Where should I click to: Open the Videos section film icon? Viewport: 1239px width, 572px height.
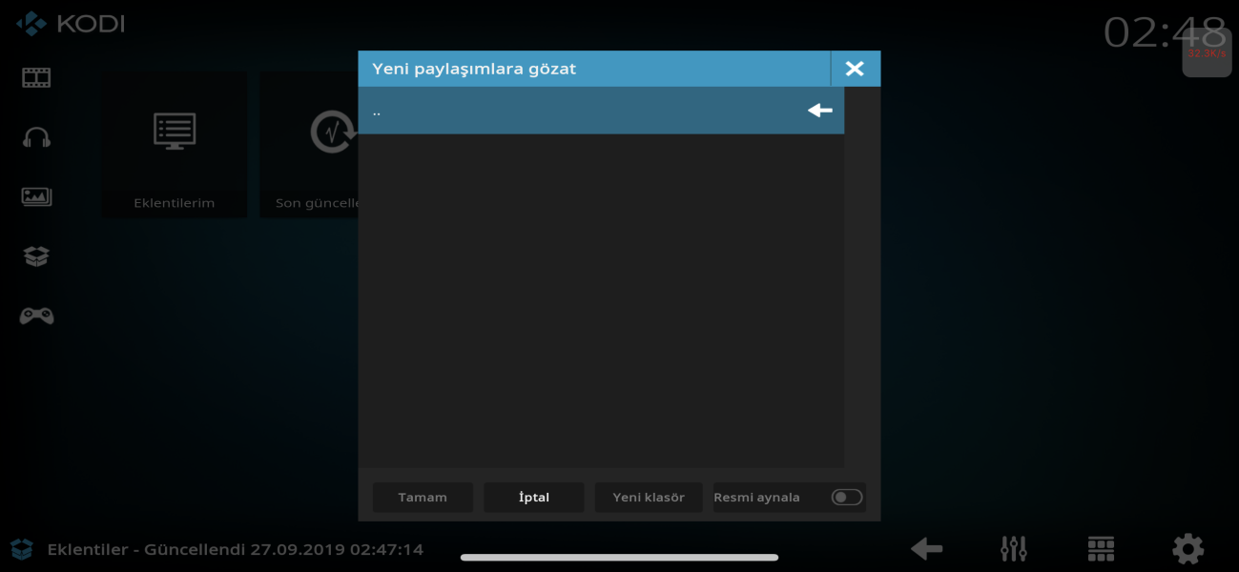(36, 77)
